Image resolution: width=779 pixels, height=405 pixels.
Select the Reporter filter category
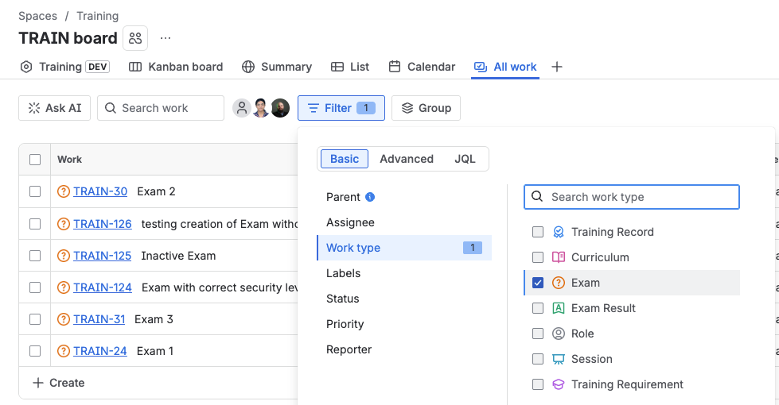click(x=404, y=349)
